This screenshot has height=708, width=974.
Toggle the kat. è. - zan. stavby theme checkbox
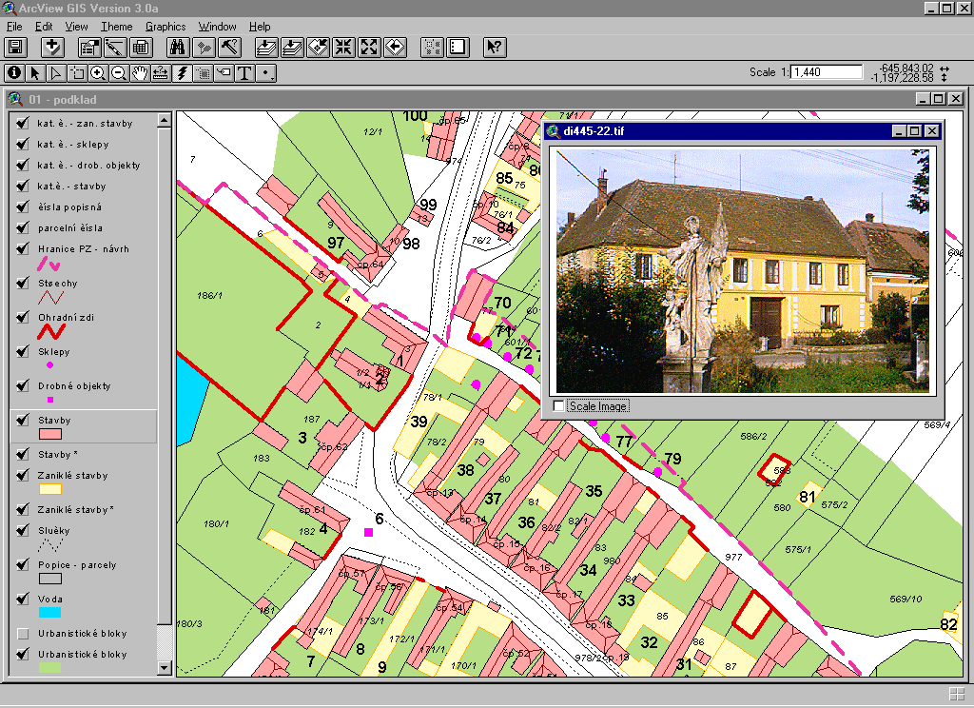(23, 123)
